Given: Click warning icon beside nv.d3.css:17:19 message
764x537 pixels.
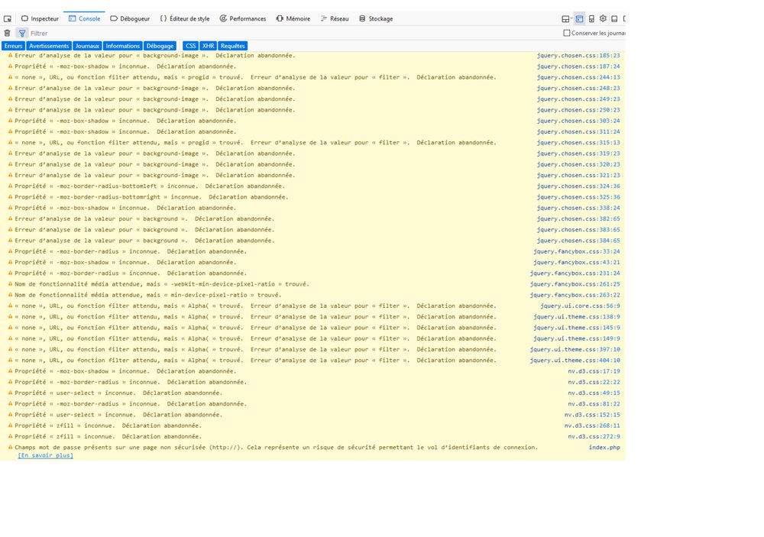Looking at the screenshot, I should pos(10,371).
